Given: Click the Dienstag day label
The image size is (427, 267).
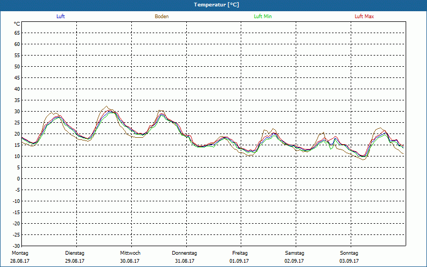Looking at the screenshot, I should coord(75,253).
